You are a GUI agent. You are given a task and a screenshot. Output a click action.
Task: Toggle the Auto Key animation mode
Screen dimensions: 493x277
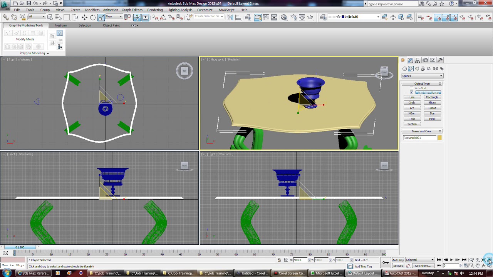click(398, 260)
